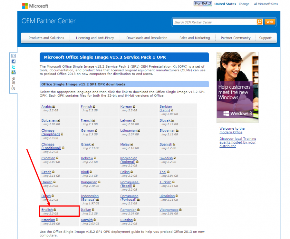The image size is (290, 239).
Task: Share the page via email icon
Action: (13, 56)
